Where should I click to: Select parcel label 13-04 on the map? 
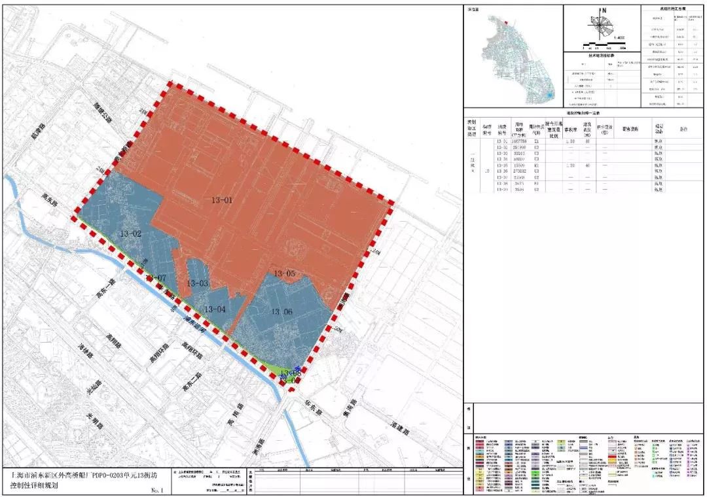click(215, 309)
